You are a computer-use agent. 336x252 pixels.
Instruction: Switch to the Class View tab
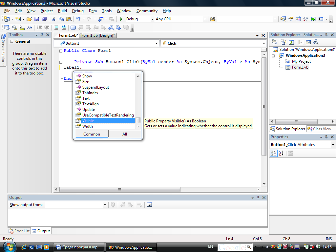pos(320,129)
